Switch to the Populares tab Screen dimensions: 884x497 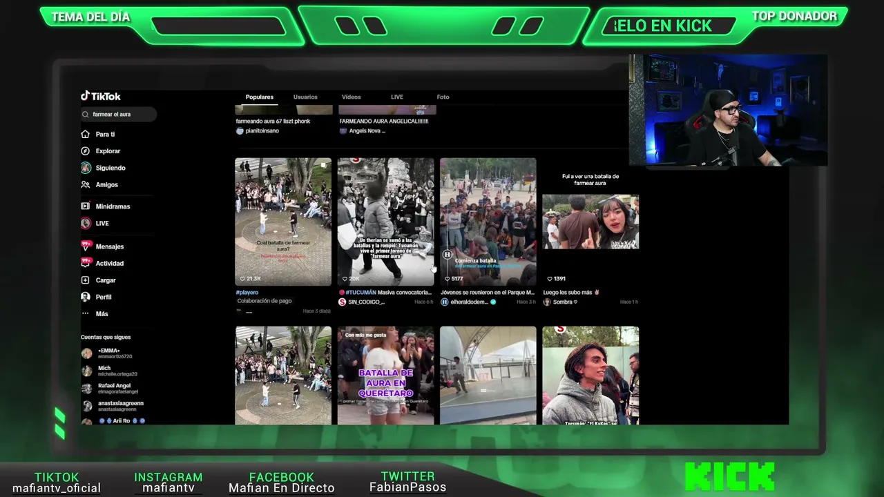(260, 97)
